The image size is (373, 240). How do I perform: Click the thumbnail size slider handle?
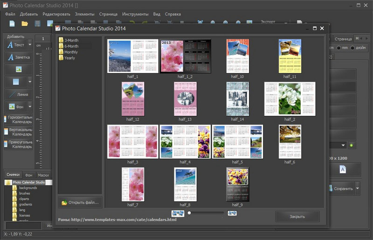189,213
